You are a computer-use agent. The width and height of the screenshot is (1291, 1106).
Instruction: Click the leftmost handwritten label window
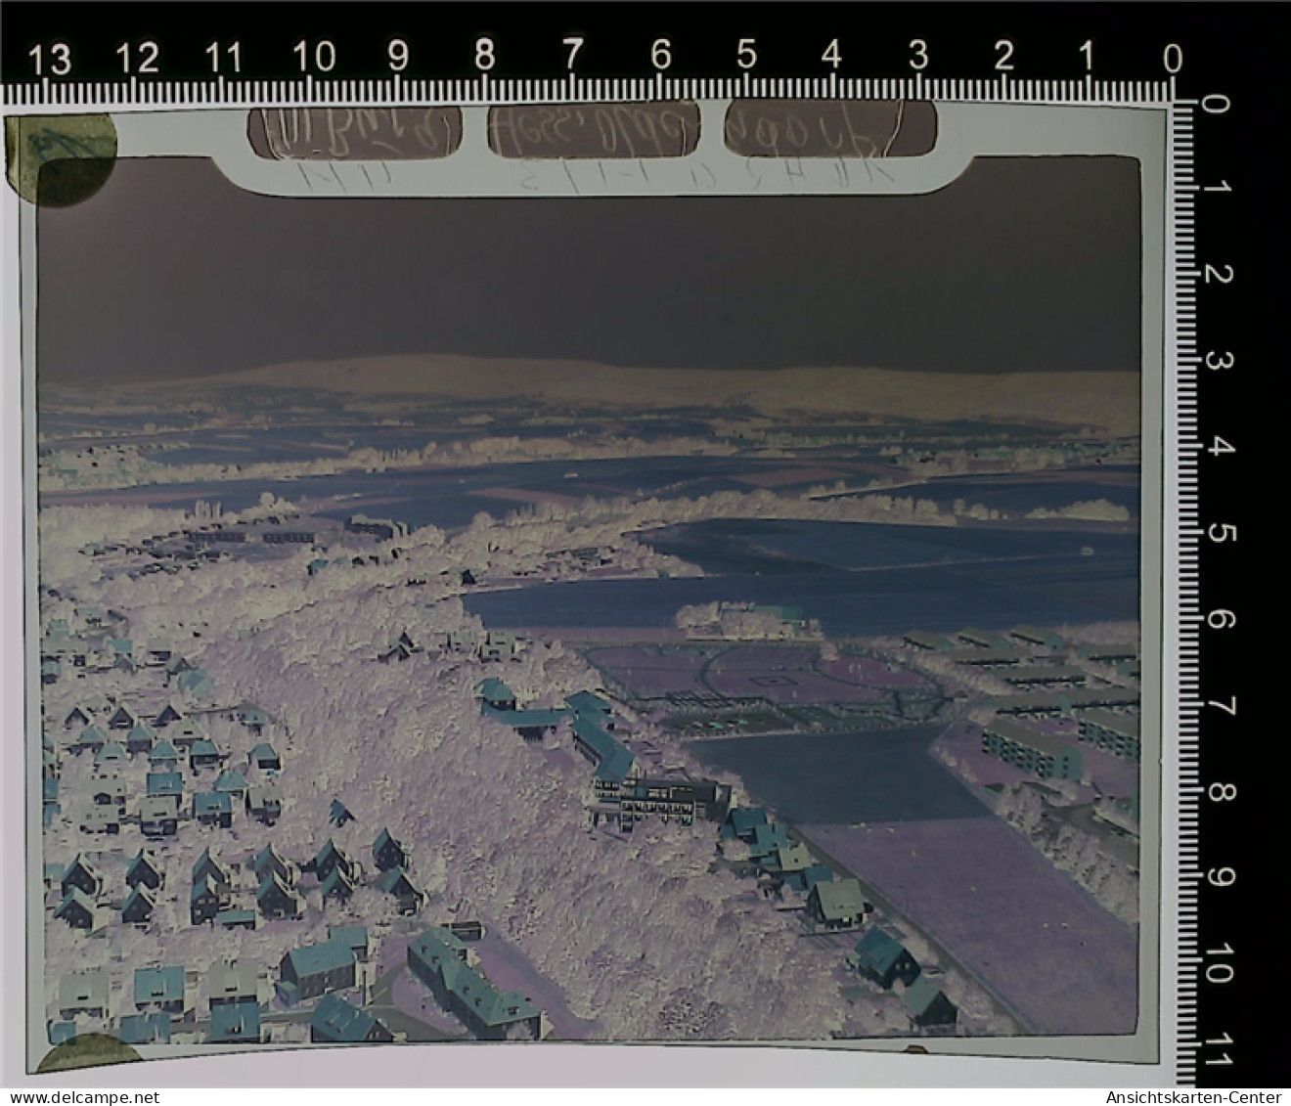coord(354,131)
